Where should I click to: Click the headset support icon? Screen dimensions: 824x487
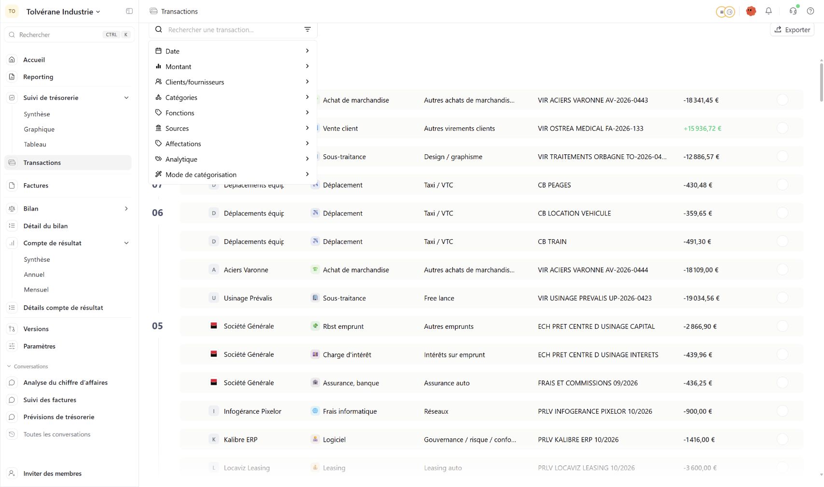[x=793, y=11]
